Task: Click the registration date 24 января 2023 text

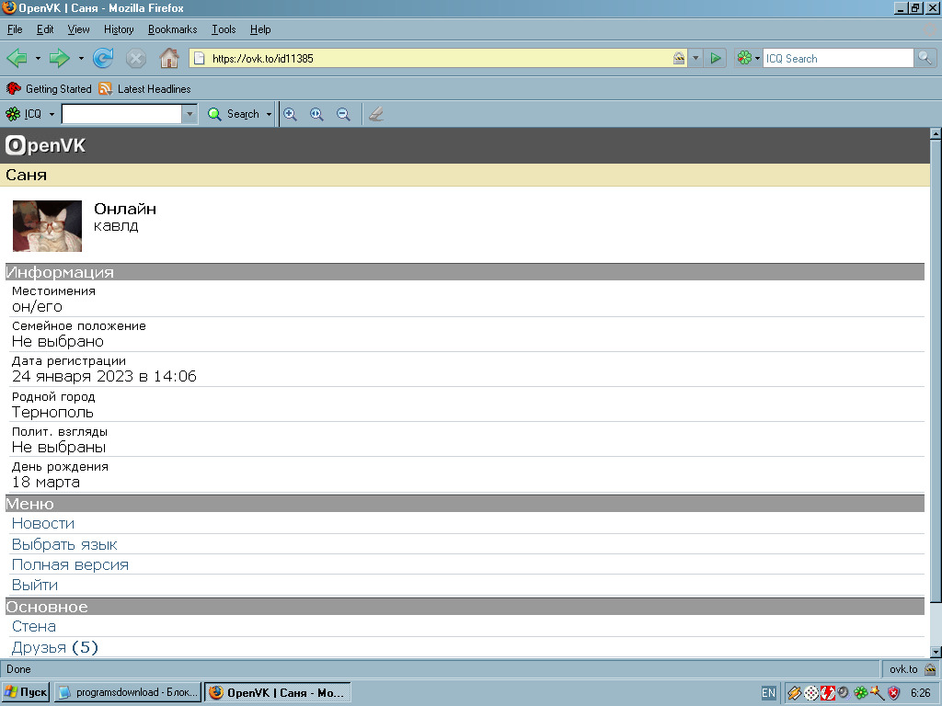Action: tap(104, 376)
